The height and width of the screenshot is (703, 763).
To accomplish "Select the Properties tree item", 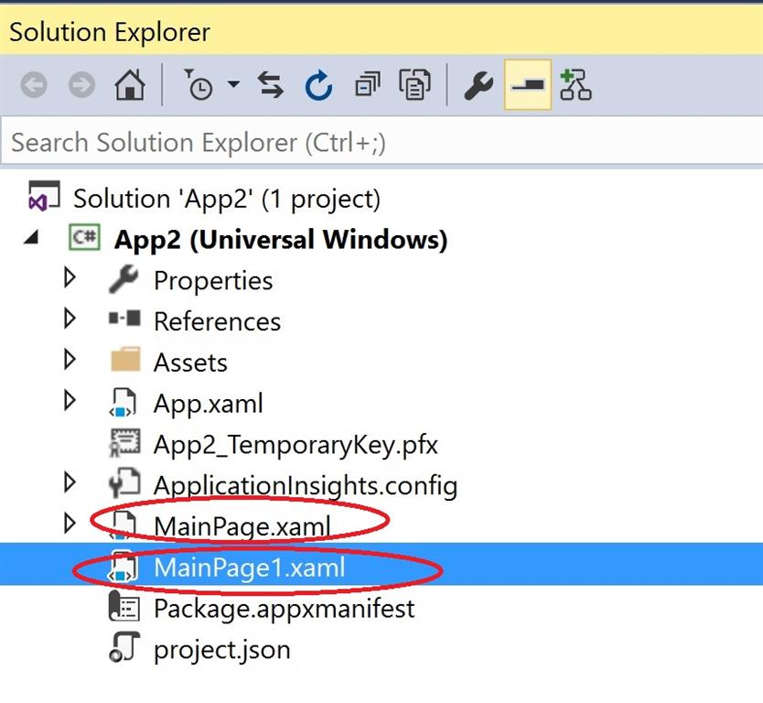I will [213, 281].
